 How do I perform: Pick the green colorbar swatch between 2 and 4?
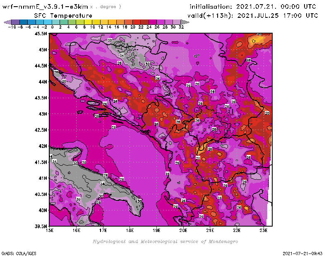pyautogui.click(x=64, y=22)
